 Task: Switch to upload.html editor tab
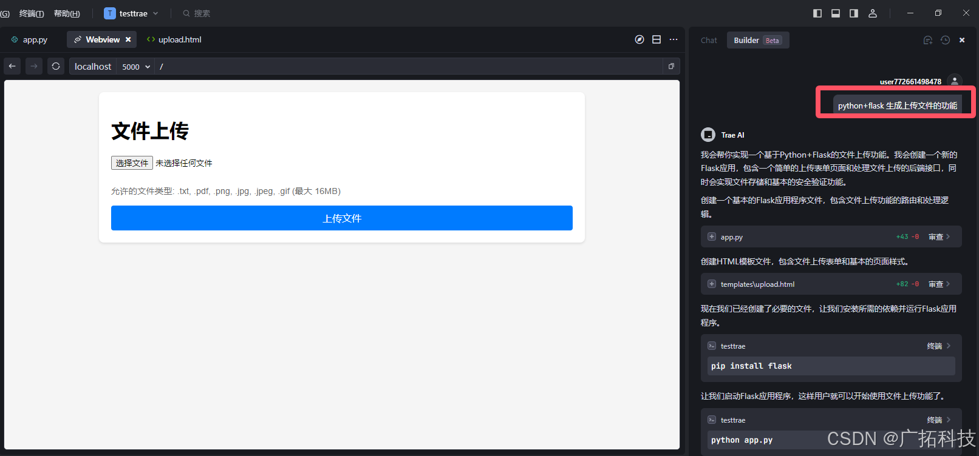[x=174, y=39]
